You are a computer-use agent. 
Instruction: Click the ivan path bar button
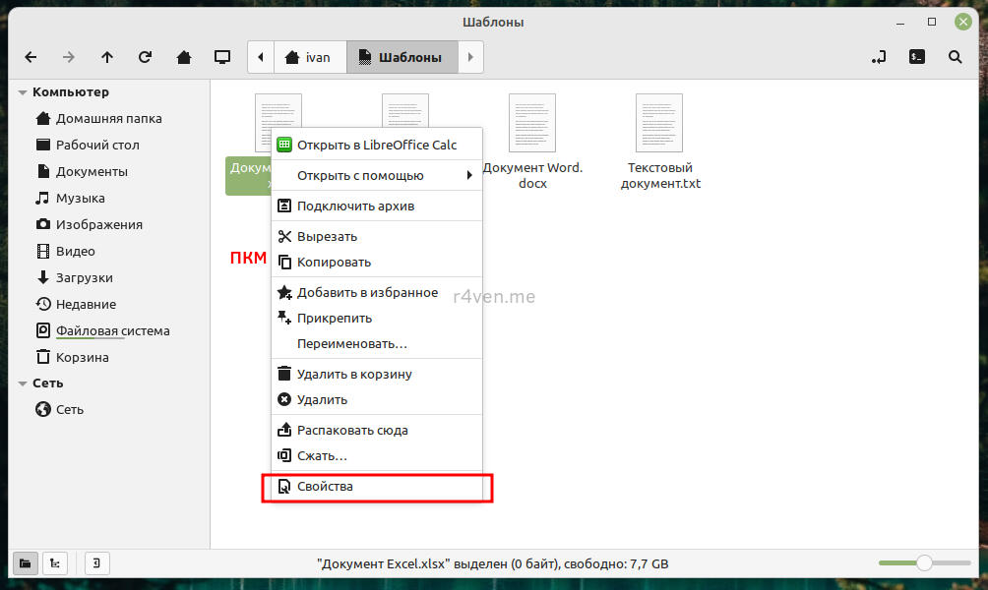(x=308, y=57)
